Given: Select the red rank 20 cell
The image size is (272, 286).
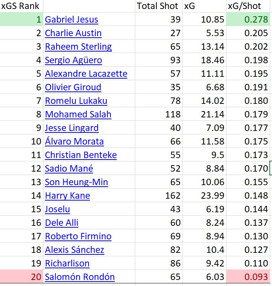Looking at the screenshot, I should 21,277.
